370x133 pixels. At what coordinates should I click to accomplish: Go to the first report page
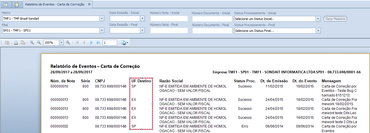77,43
